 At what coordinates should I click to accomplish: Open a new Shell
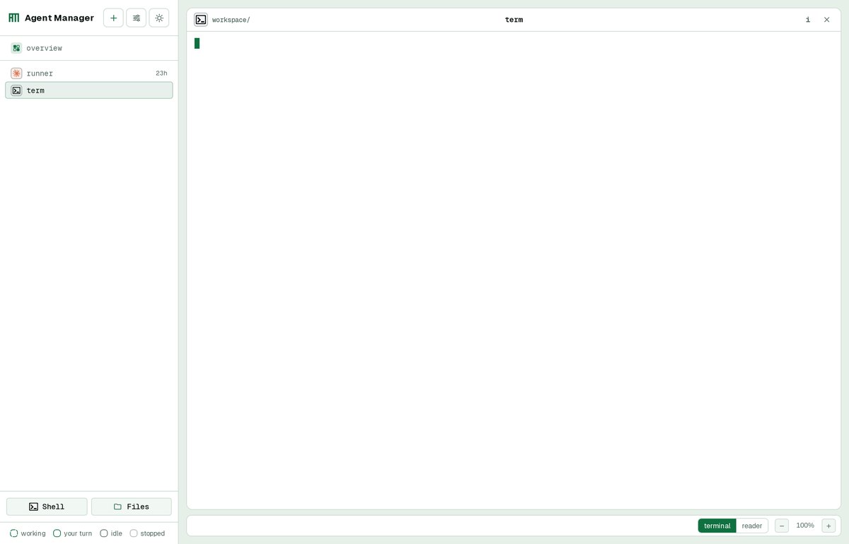47,507
